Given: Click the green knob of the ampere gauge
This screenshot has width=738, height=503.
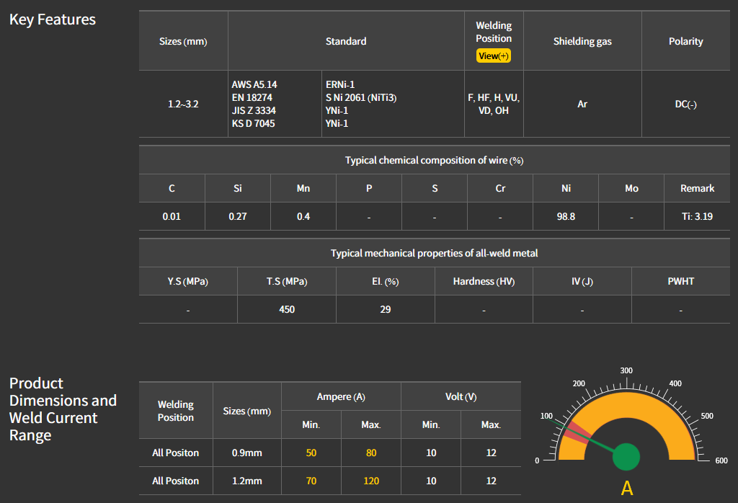Looking at the screenshot, I should pyautogui.click(x=626, y=456).
